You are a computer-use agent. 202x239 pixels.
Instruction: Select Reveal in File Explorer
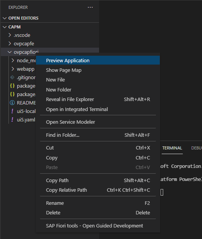pos(98,100)
